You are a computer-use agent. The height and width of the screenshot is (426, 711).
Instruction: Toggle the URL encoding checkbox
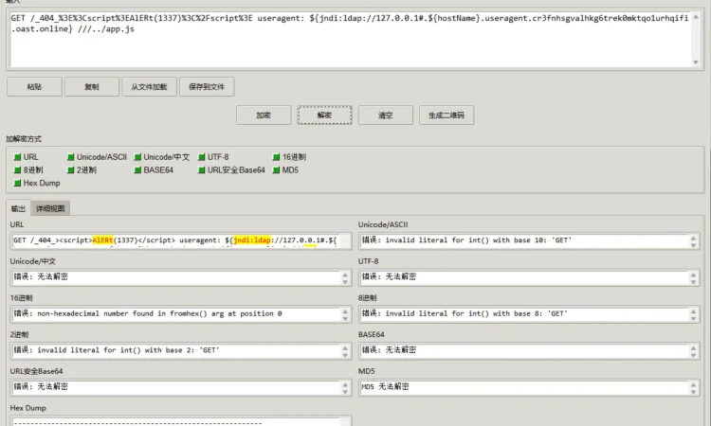click(16, 157)
